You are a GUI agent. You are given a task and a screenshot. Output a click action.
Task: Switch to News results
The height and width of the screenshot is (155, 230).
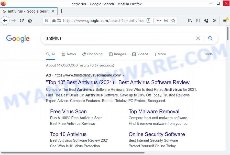pyautogui.click(x=69, y=54)
